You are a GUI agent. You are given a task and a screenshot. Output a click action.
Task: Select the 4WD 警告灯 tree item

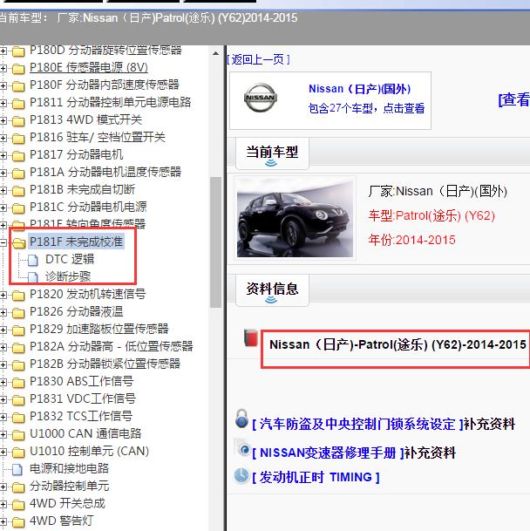tap(61, 521)
